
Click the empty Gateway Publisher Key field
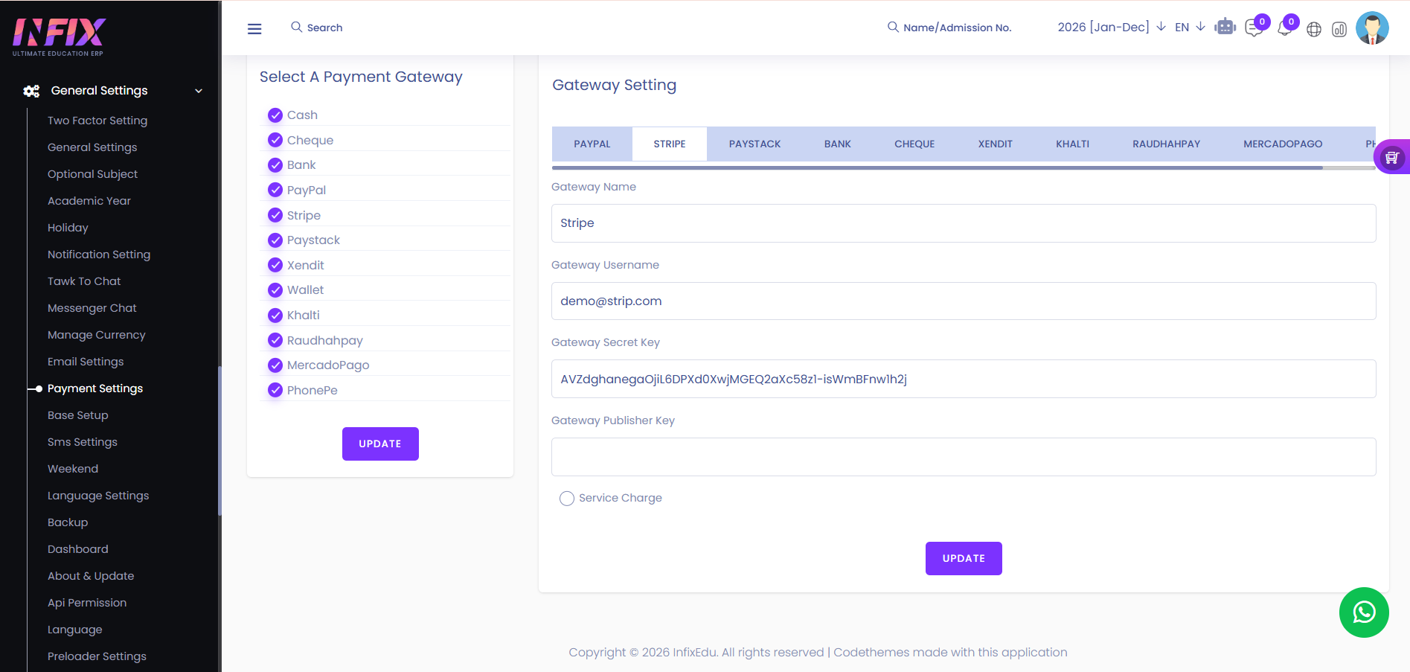(964, 457)
